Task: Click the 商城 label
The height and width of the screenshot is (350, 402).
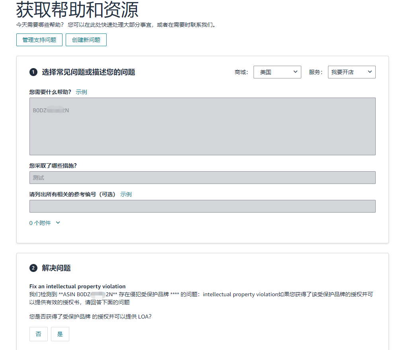Action: [x=241, y=72]
